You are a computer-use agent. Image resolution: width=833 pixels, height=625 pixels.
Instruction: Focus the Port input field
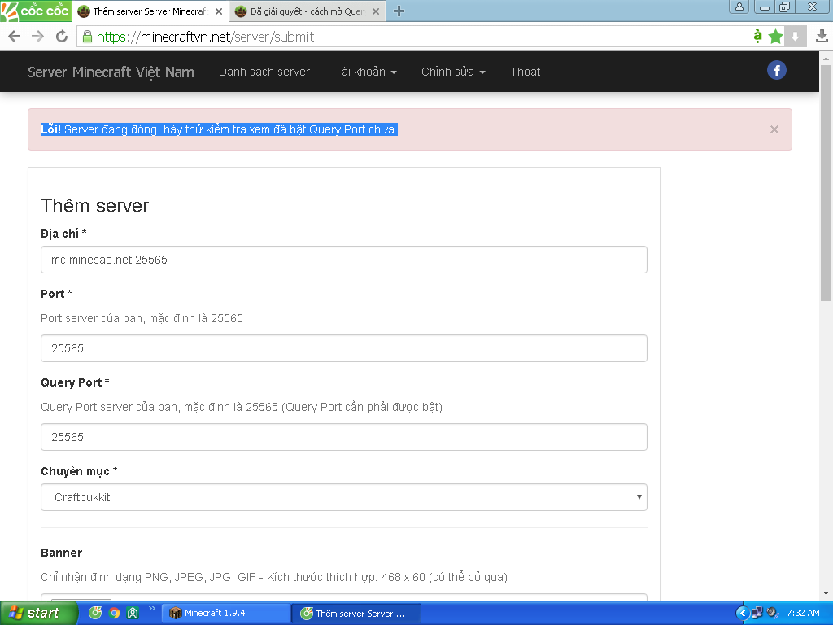tap(344, 348)
